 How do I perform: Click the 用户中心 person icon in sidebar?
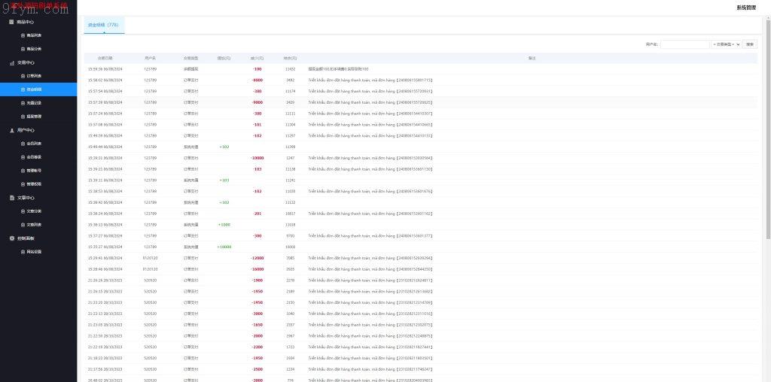click(11, 130)
